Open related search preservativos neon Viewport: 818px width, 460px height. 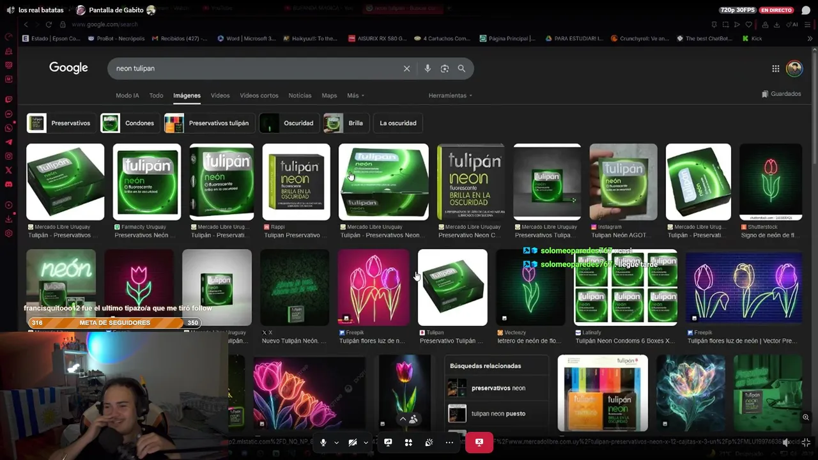497,388
